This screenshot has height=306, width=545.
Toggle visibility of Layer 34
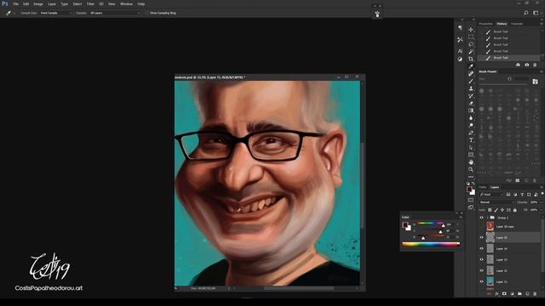tap(481, 249)
